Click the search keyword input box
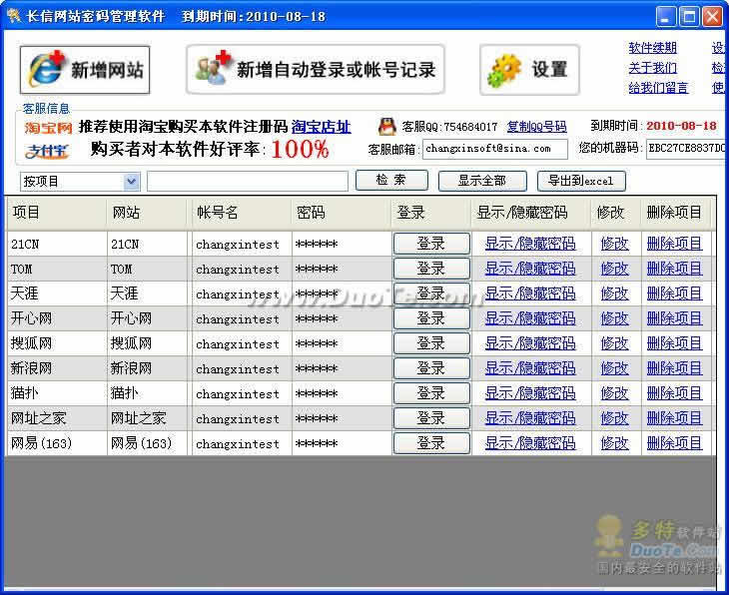729x595 pixels. tap(248, 182)
